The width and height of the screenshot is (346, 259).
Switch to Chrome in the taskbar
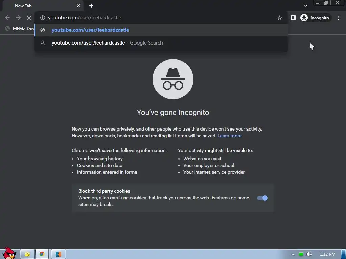[42, 254]
